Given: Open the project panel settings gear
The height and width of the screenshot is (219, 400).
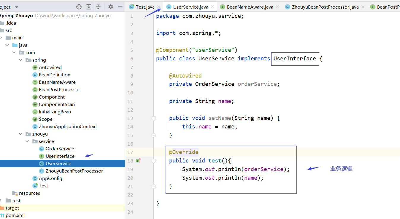Looking at the screenshot, I should (111, 7).
